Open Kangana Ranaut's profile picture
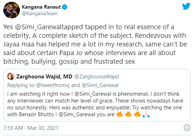Viewport: 195px width, 136px height. point(12,10)
